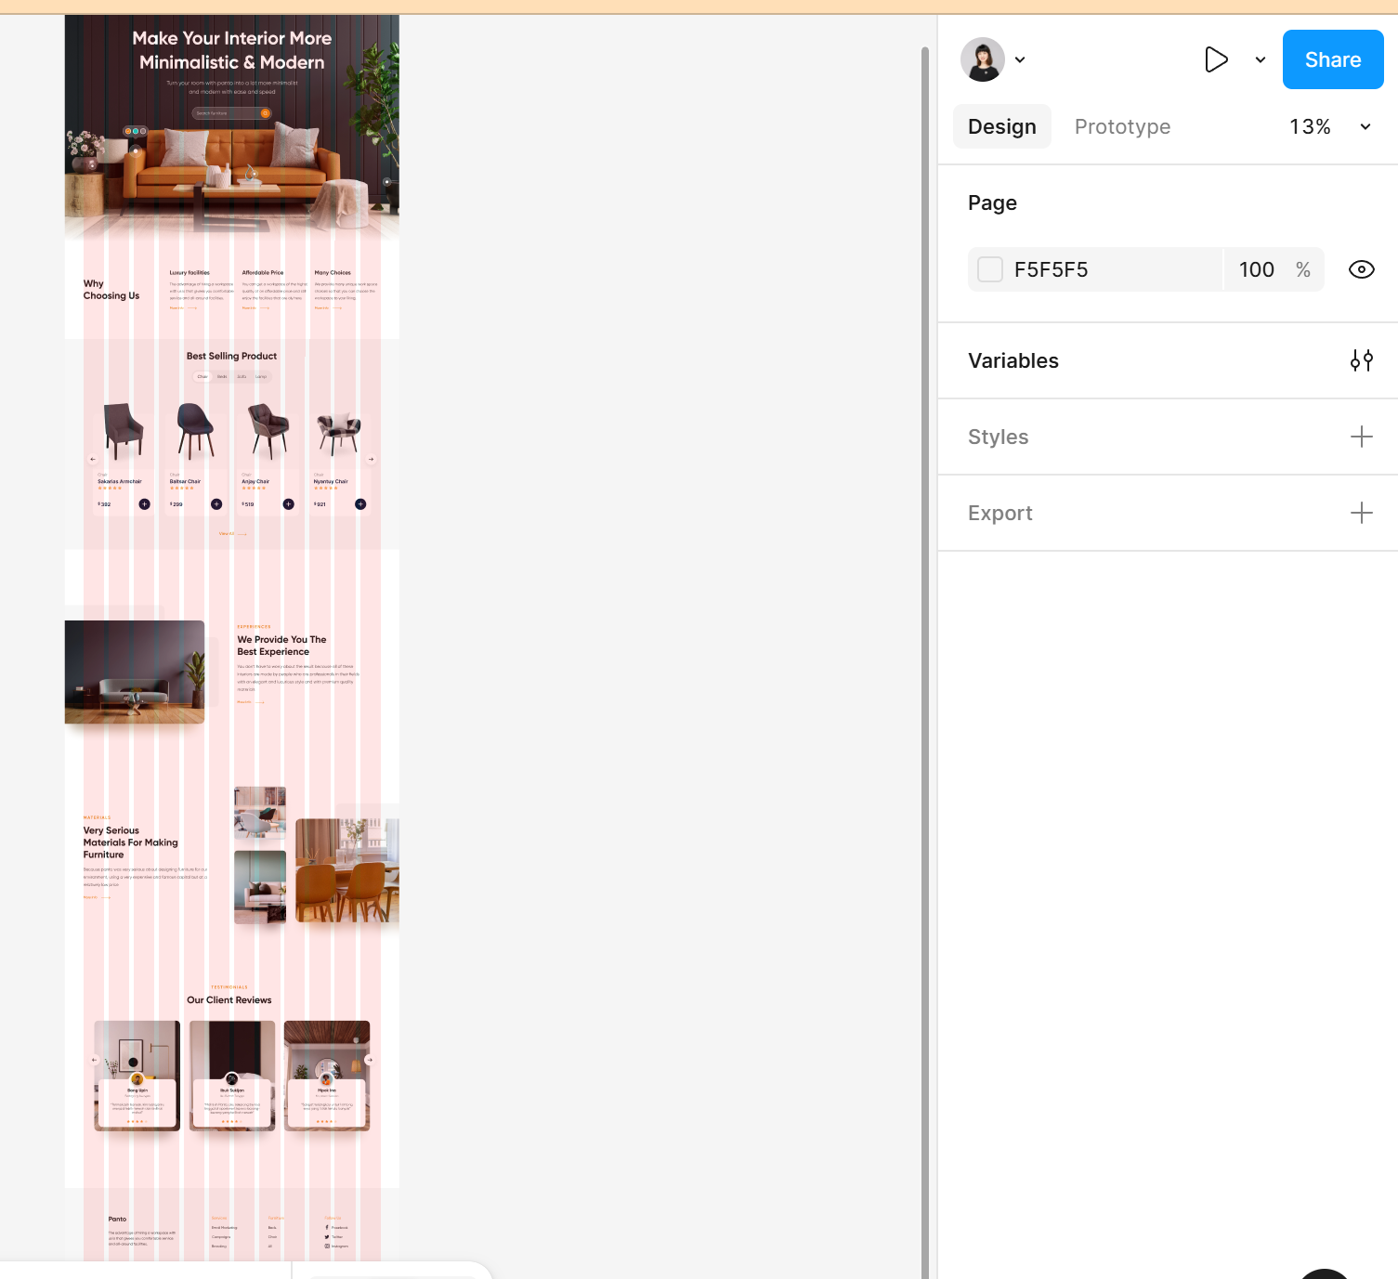1398x1279 pixels.
Task: Open the zoom level dropdown arrow
Action: (1365, 126)
